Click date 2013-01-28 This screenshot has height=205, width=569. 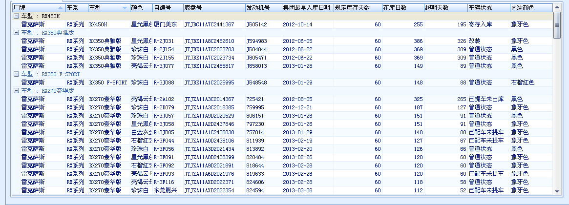point(297,66)
